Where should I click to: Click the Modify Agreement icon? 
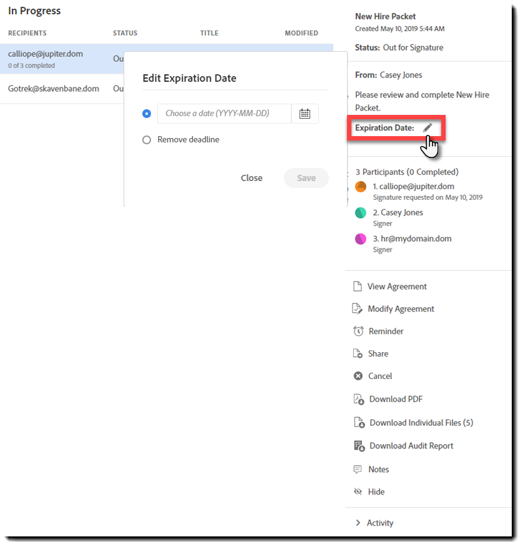pos(358,309)
